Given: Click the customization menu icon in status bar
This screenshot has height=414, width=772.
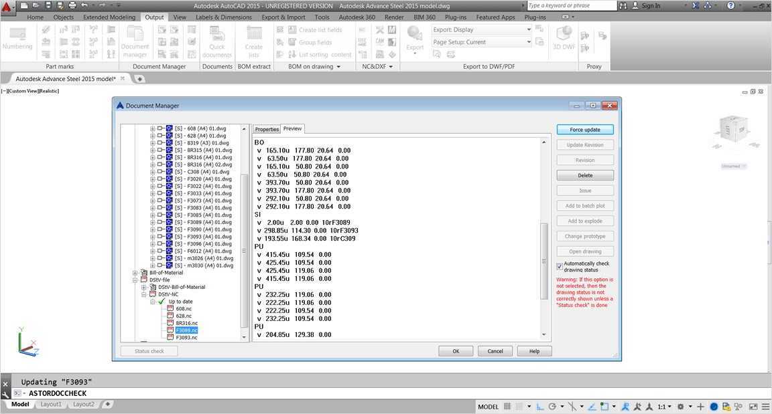Looking at the screenshot, I should 765,407.
